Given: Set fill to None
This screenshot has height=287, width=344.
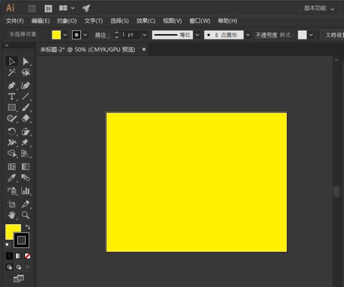Looking at the screenshot, I should pyautogui.click(x=27, y=256).
